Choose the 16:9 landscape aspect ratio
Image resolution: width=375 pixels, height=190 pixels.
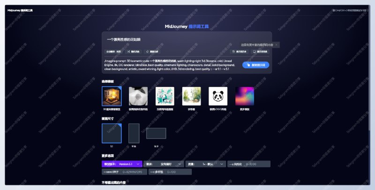(156, 133)
